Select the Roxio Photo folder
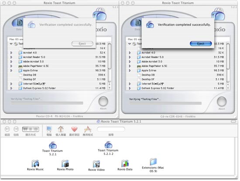This screenshot has height=181, width=240. 65,164
